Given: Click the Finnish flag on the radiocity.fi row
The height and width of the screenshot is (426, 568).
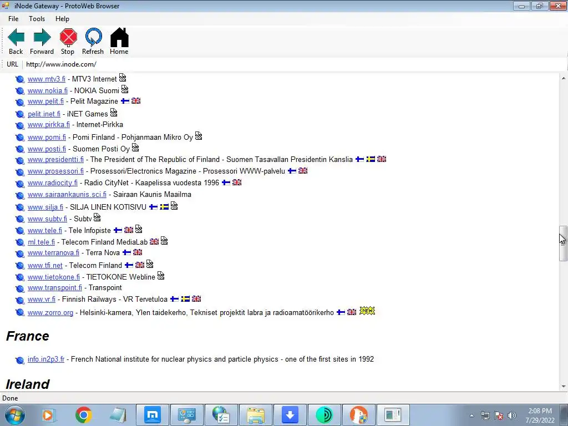Looking at the screenshot, I should pyautogui.click(x=226, y=182).
